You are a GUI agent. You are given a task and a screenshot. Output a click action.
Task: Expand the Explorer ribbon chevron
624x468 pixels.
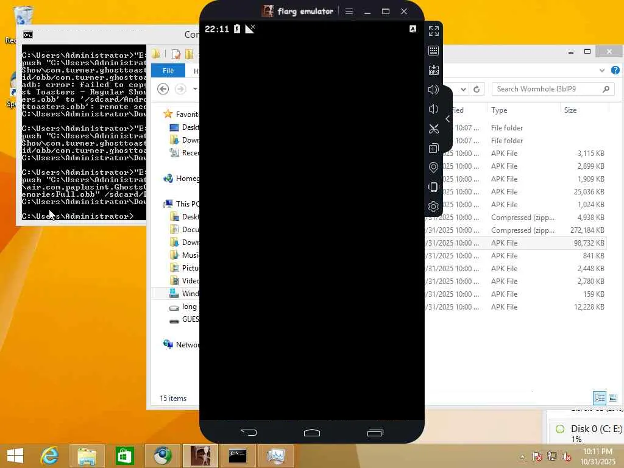pyautogui.click(x=601, y=70)
